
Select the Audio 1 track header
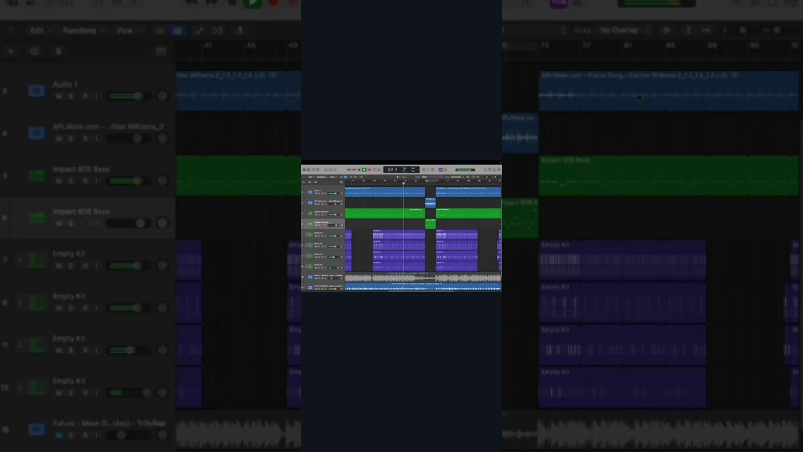point(323,192)
